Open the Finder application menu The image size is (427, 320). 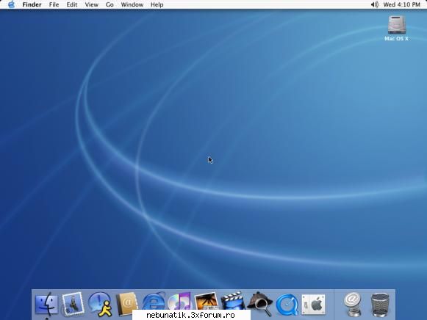[32, 4]
